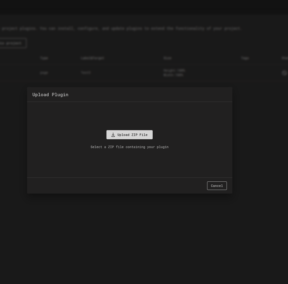Viewport: 288px width, 284px height.
Task: Click the 'Select a ZIP file containing your plugin' text
Action: [129, 147]
